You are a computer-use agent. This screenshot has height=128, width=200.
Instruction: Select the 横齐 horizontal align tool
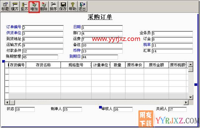pyautogui.click(x=15, y=7)
